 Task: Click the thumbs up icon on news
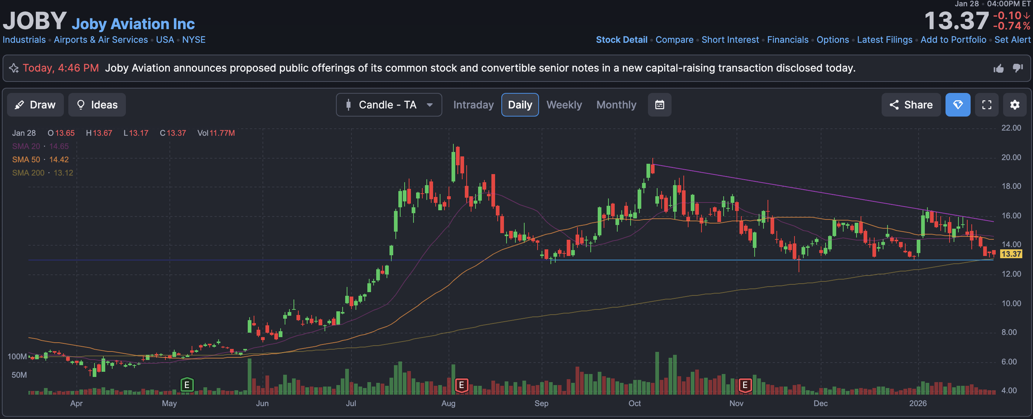(999, 68)
